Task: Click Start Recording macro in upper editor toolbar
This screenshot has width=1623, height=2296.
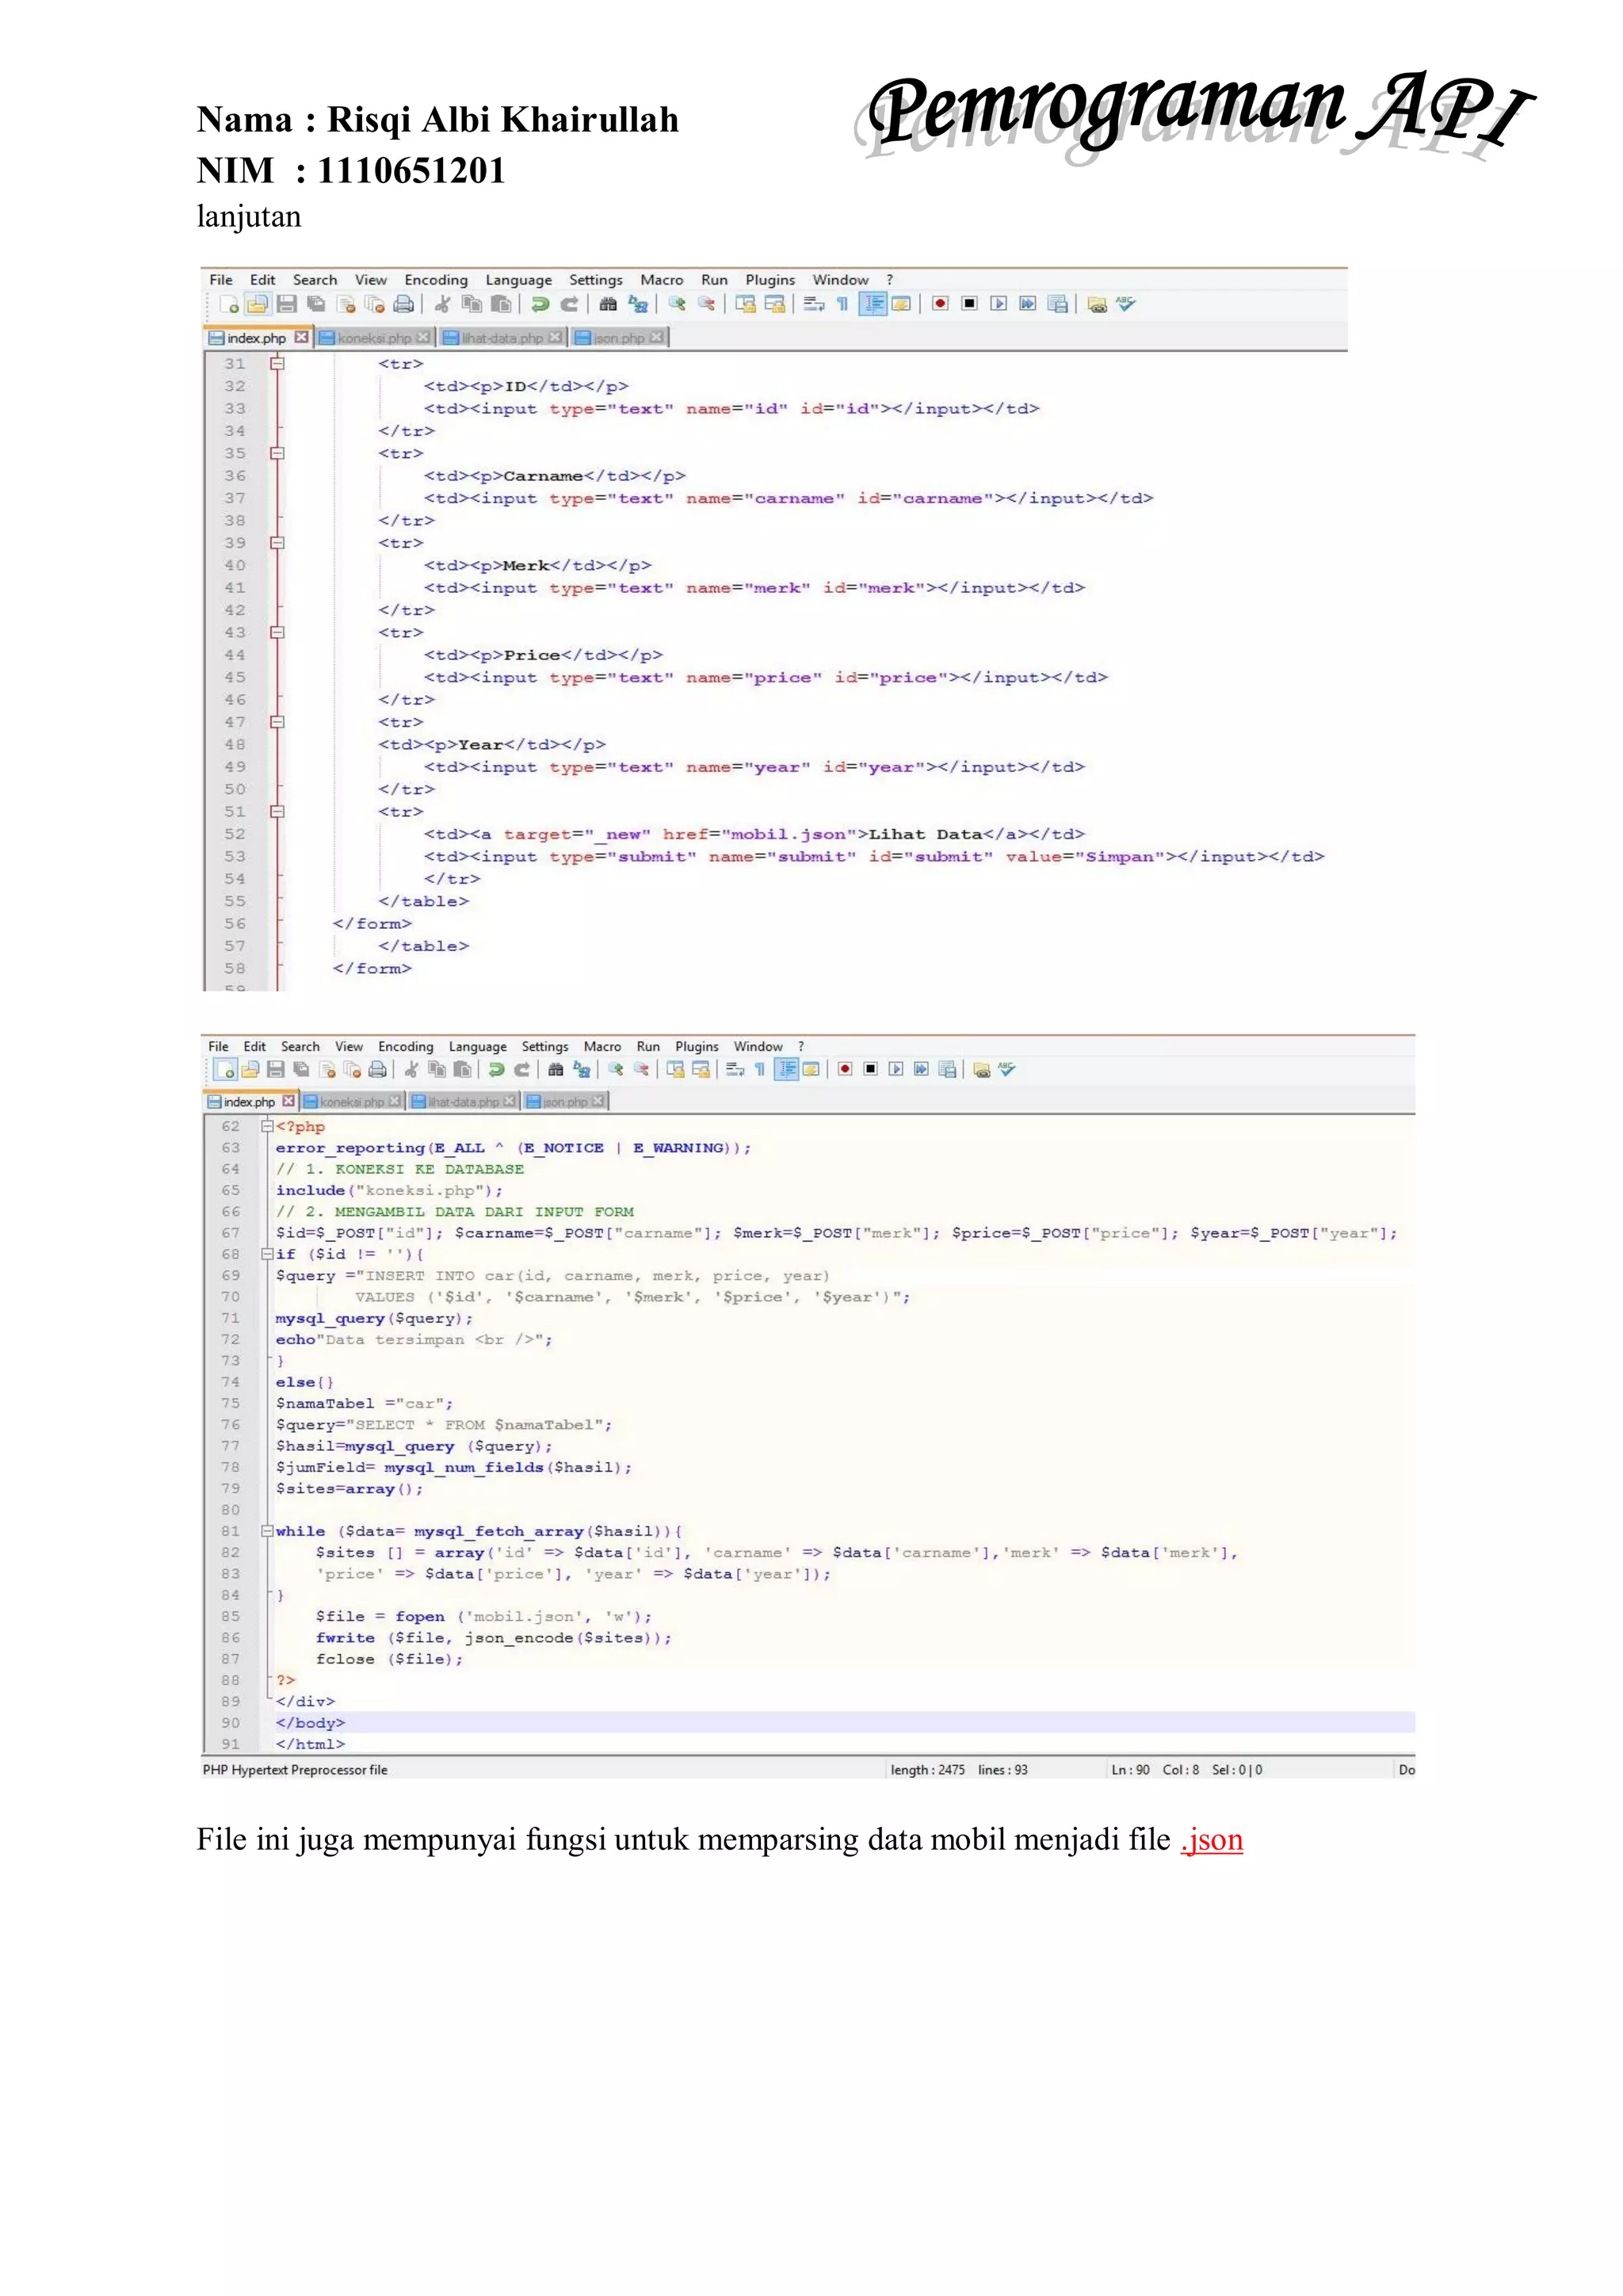Action: coord(940,304)
